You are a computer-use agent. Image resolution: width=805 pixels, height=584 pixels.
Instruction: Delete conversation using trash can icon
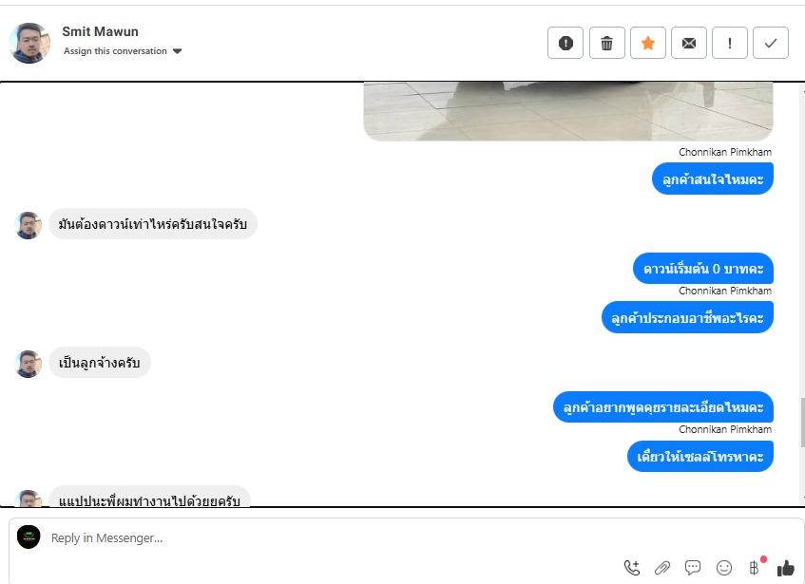pyautogui.click(x=606, y=43)
